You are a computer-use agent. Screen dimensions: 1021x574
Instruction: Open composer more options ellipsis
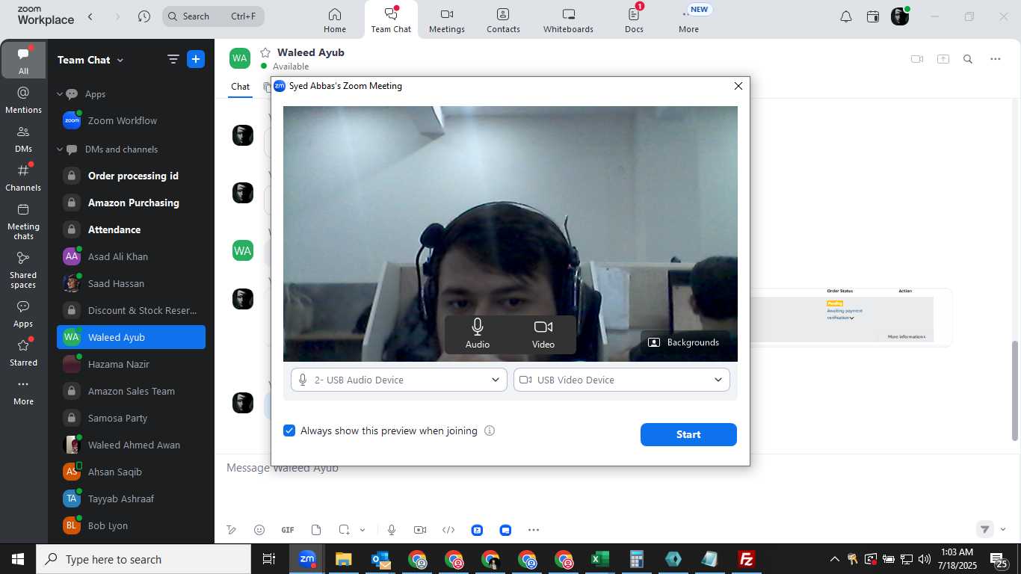(534, 530)
